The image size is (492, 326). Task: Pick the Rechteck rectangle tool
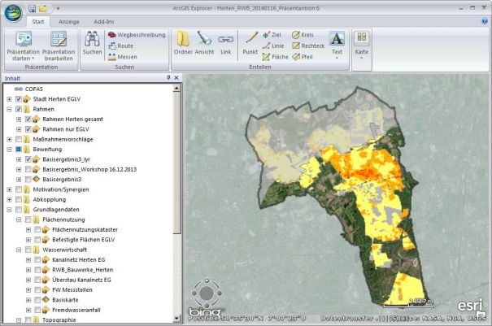click(x=308, y=46)
